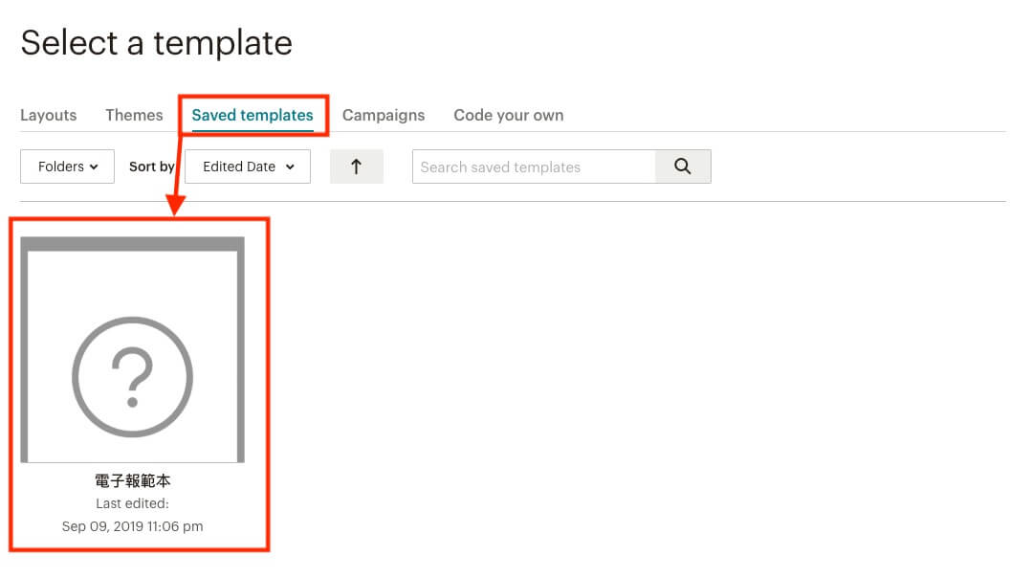Switch to the Layouts tab
The width and height of the screenshot is (1010, 578).
[49, 116]
